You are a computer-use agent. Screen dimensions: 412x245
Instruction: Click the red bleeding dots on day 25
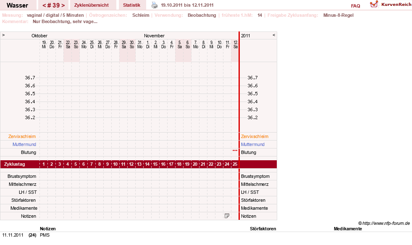click(x=235, y=151)
